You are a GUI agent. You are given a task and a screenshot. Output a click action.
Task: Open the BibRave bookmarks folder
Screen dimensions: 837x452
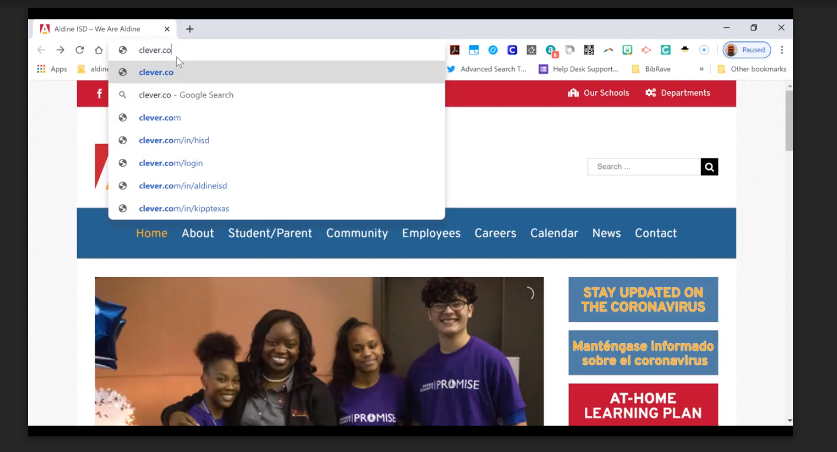[x=651, y=69]
